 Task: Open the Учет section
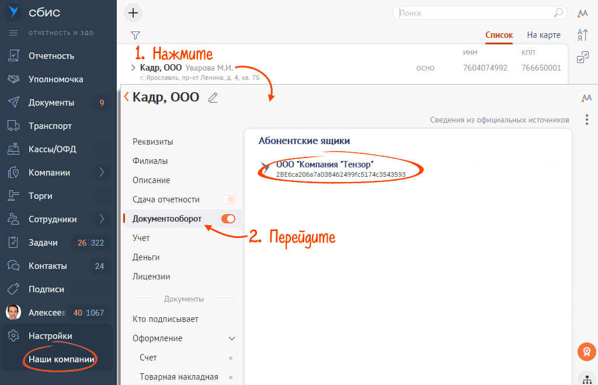click(141, 238)
